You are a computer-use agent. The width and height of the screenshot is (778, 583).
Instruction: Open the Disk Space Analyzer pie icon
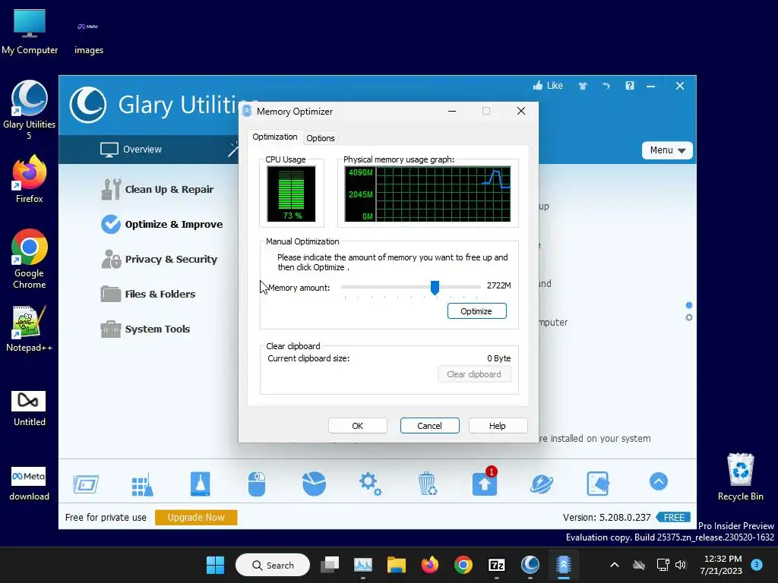point(314,484)
